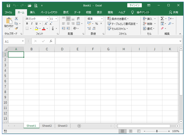Click the Save icon in quick access toolbar
This screenshot has height=136, width=186.
8,6
